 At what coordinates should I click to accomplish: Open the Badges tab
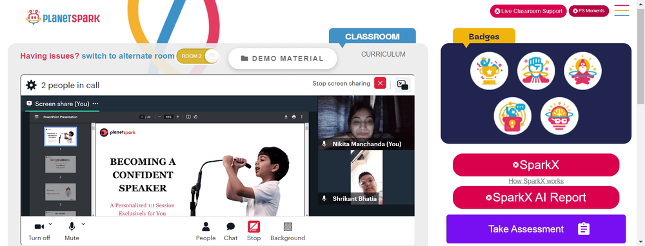484,37
